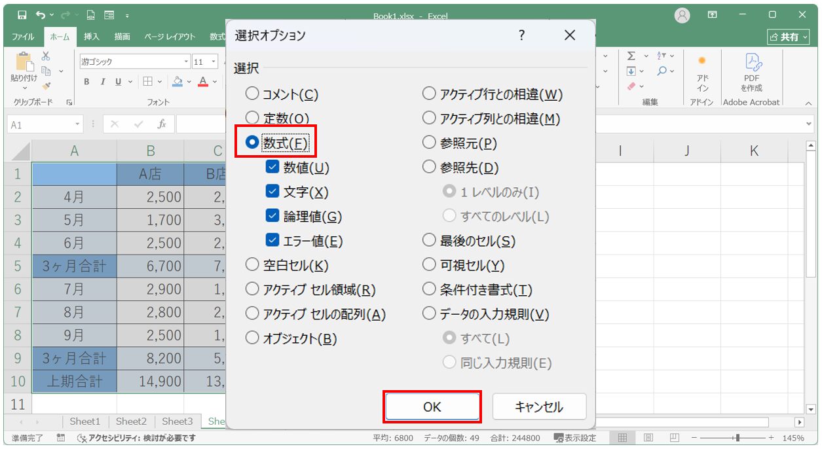Open the Name Box dropdown arrow

tap(78, 124)
